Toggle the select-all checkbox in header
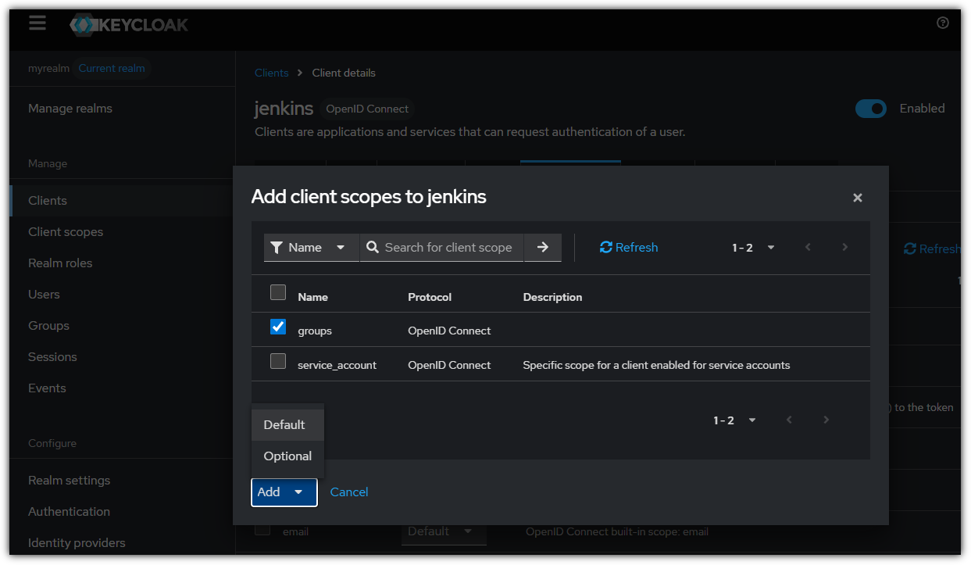 coord(278,293)
